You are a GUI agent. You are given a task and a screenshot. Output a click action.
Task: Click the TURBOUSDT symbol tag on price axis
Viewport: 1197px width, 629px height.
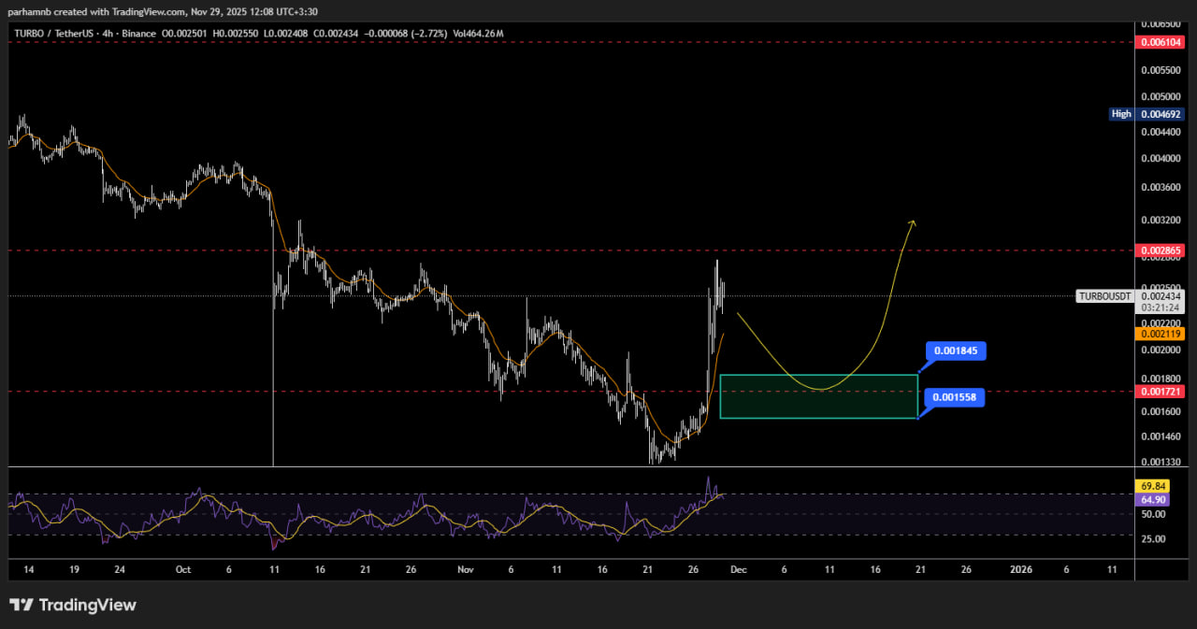point(1106,295)
